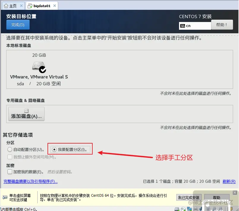239x211 pixels.
Task: Click the printer icon in VMware status bar
Action: 195,209
